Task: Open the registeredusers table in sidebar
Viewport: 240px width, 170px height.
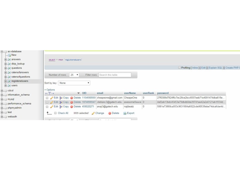Action: pyautogui.click(x=20, y=81)
